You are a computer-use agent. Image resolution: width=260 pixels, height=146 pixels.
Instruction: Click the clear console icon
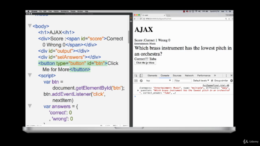pos(141,81)
